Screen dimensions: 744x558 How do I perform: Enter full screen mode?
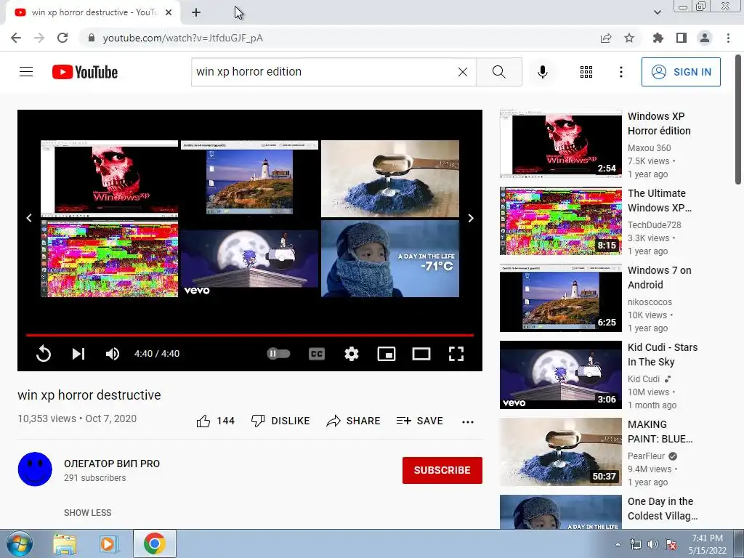(x=456, y=354)
